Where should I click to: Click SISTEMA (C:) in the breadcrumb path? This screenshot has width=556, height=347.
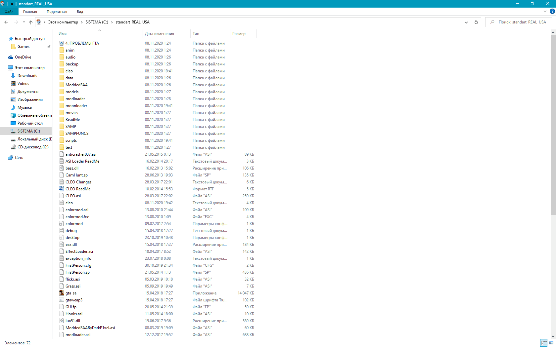point(97,22)
